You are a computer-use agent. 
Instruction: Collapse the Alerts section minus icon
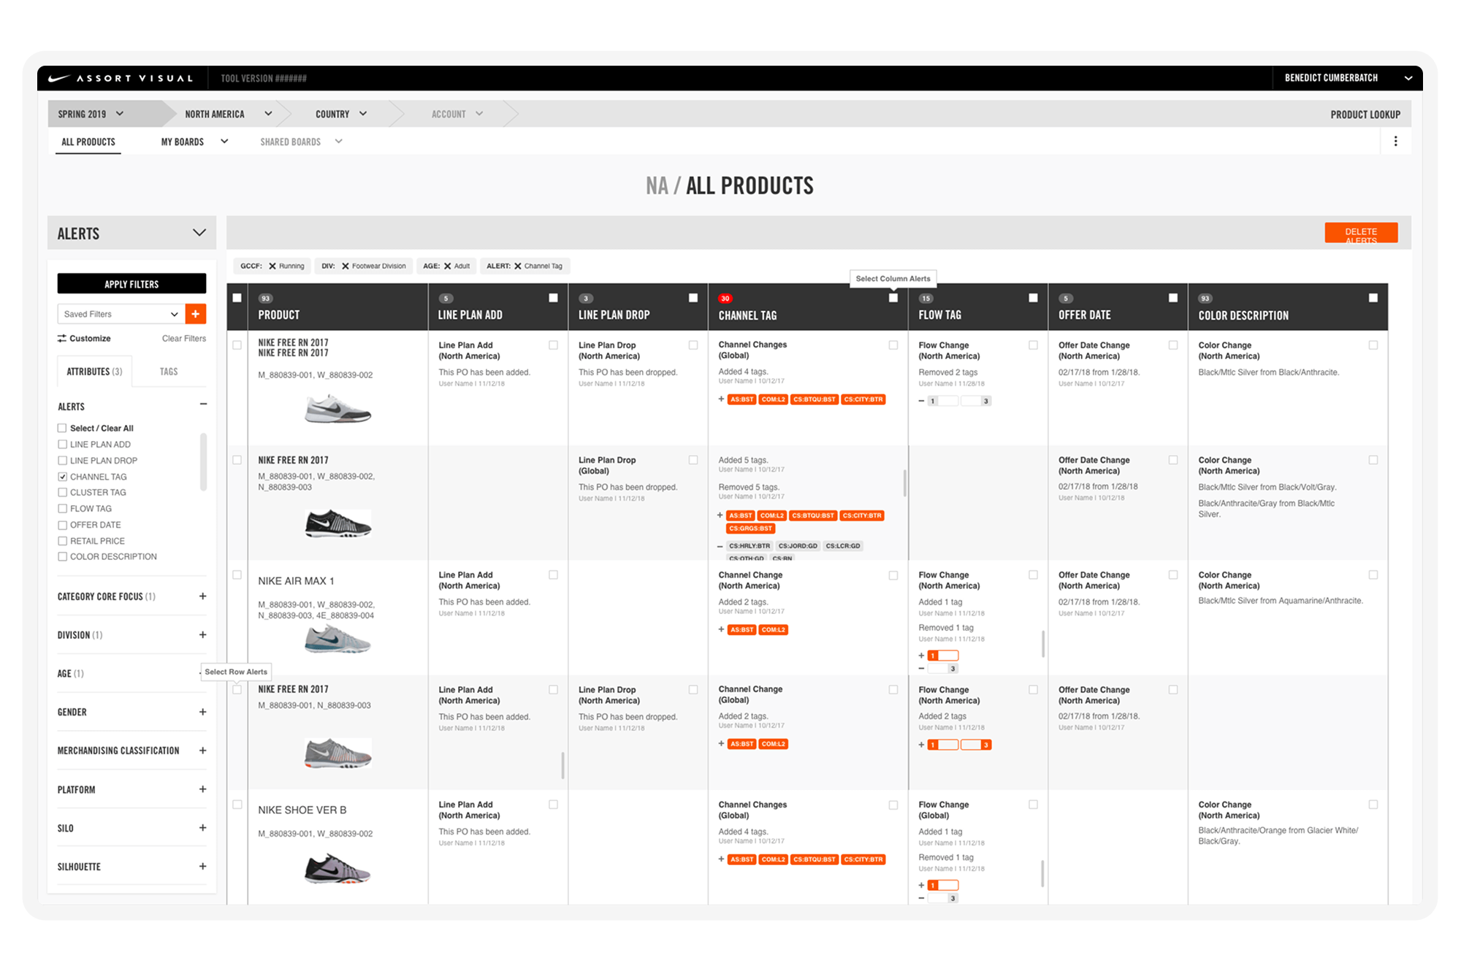click(203, 404)
